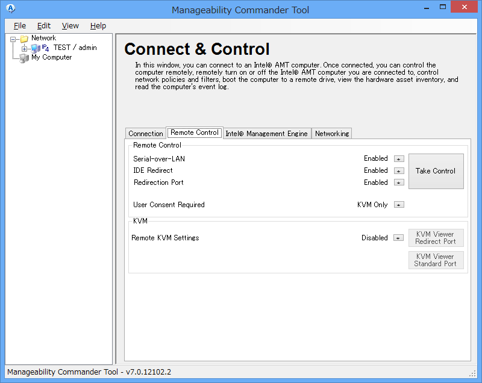Open the View menu

click(70, 26)
